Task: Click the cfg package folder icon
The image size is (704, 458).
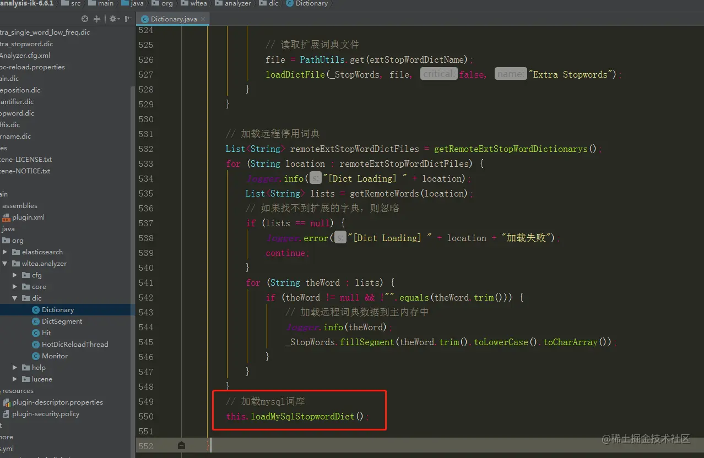Action: tap(26, 275)
